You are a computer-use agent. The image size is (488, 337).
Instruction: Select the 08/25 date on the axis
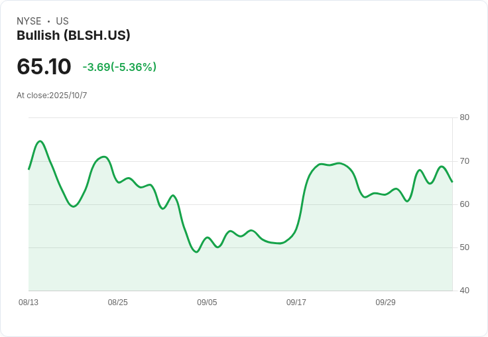coord(118,303)
